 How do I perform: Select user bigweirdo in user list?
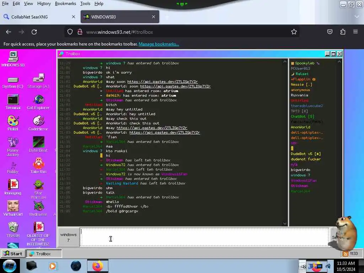point(300,170)
